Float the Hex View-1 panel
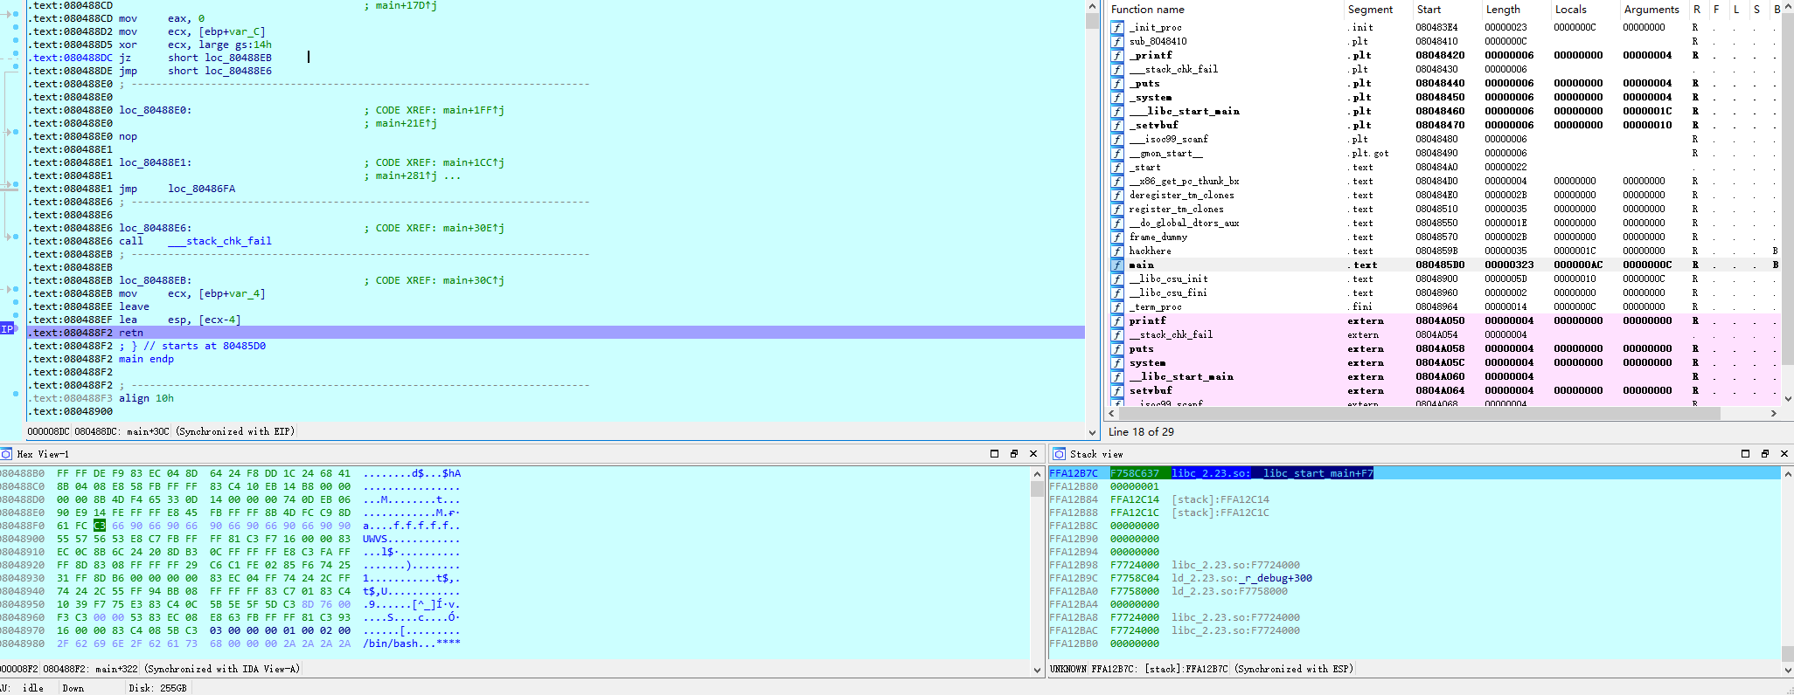This screenshot has height=695, width=1794. 1013,454
